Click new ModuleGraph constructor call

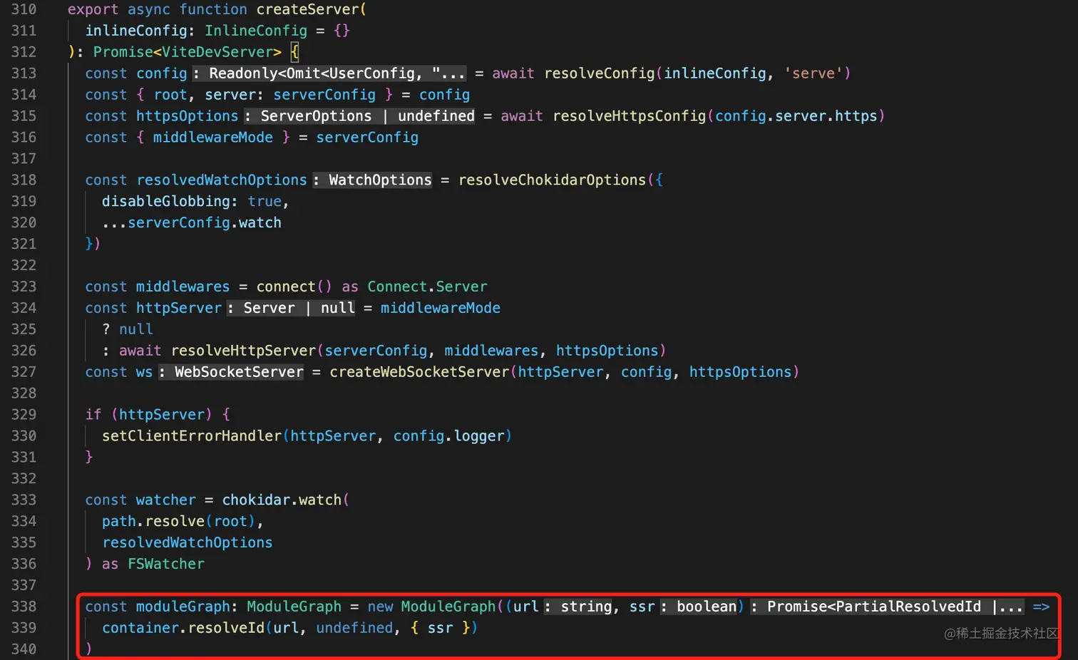(431, 607)
